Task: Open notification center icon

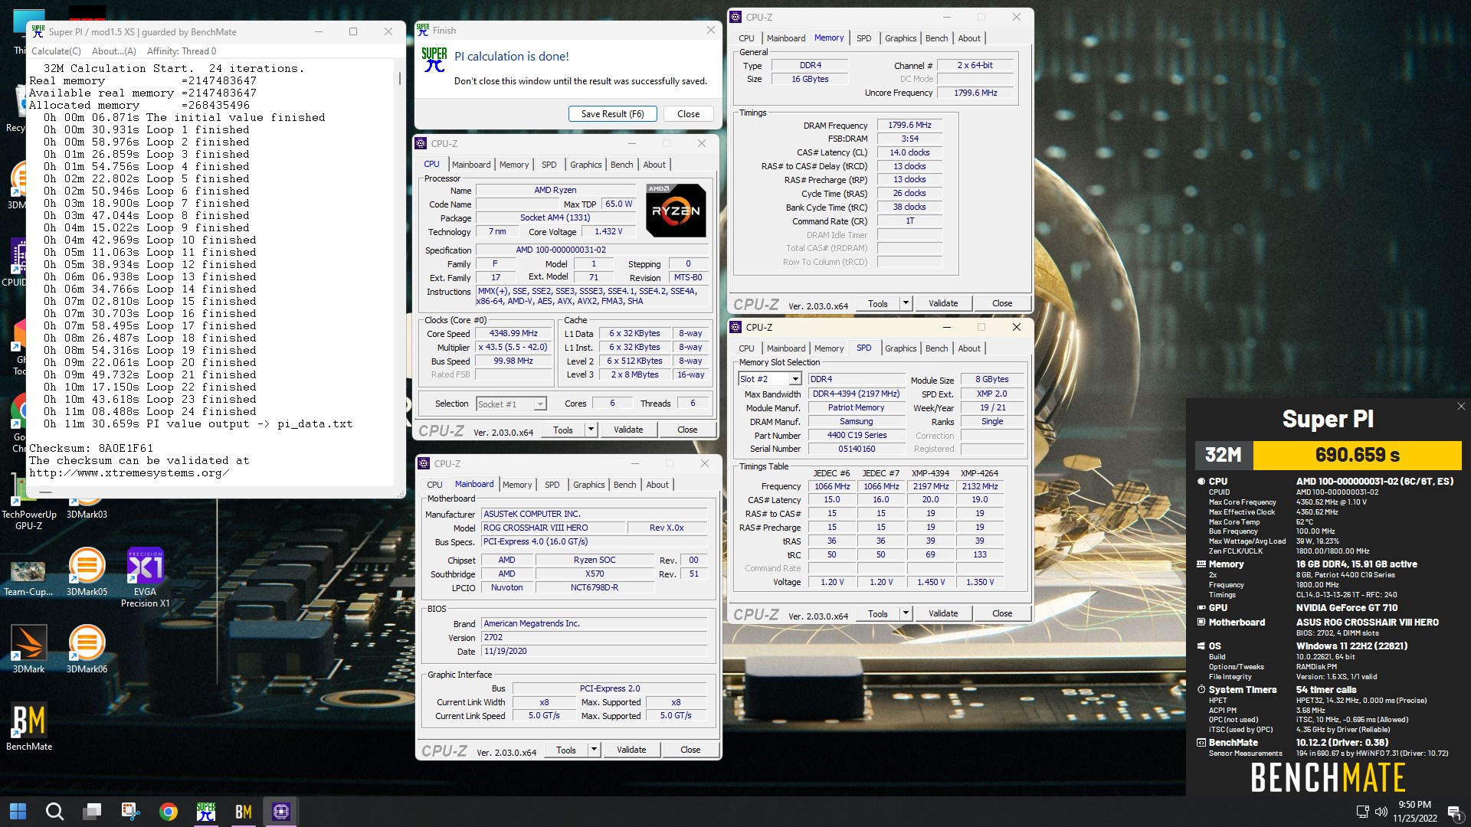Action: coord(1453,812)
